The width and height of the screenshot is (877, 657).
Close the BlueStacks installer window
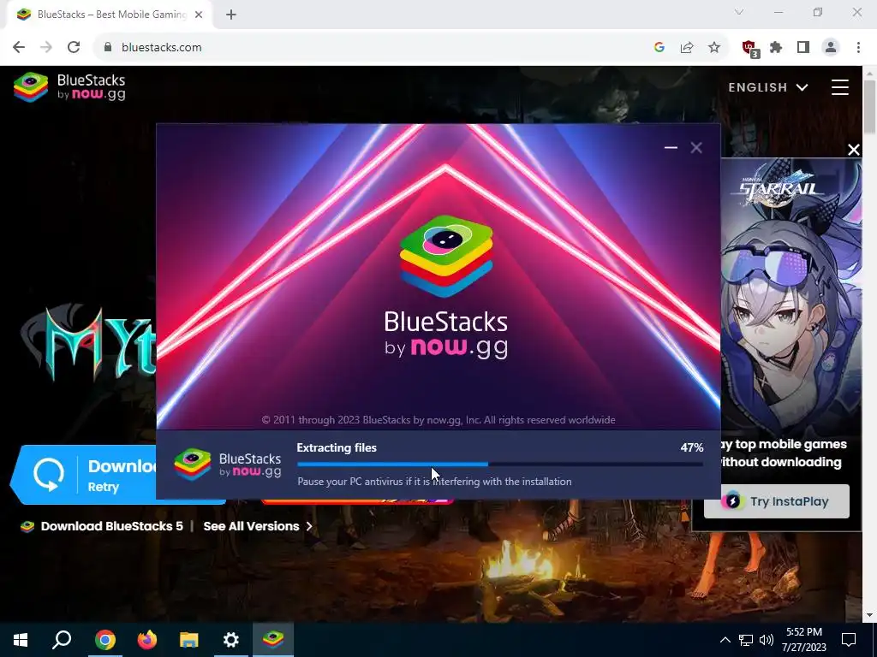695,147
